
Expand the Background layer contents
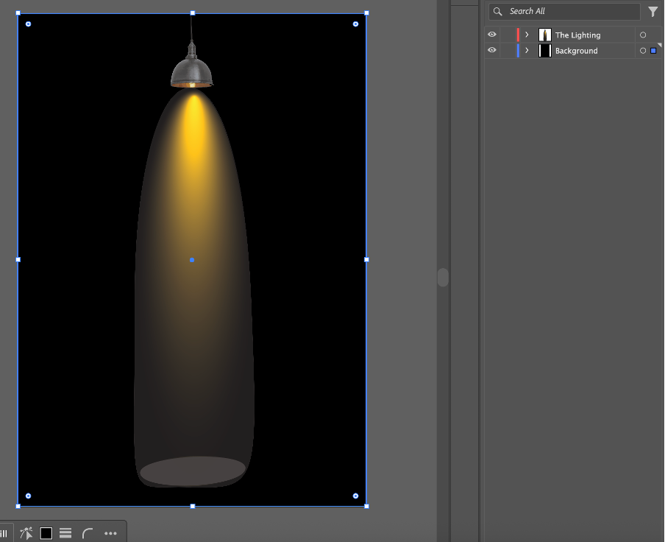click(527, 50)
